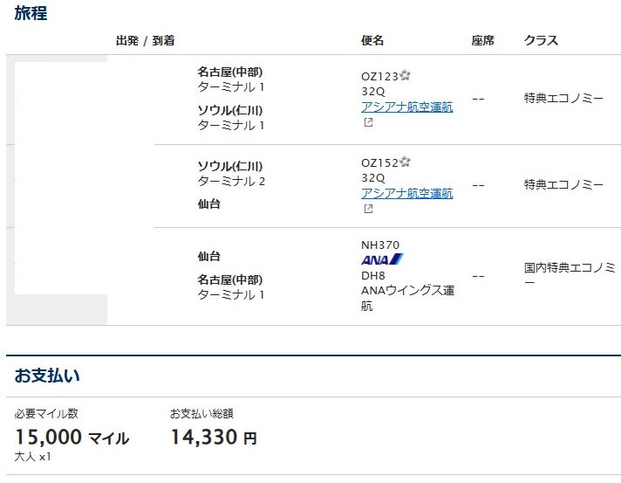621x483 pixels.
Task: Click the 旅程 section heading
Action: pos(31,13)
